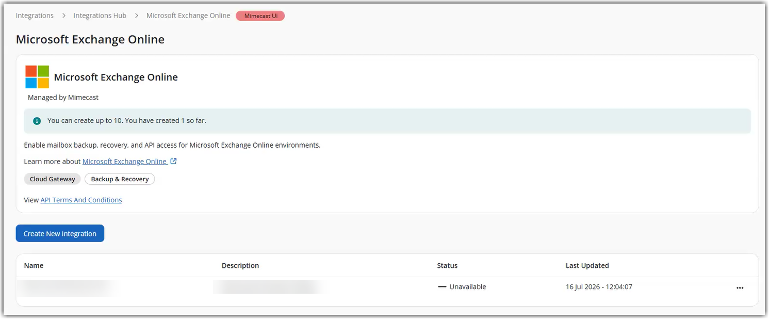Image resolution: width=769 pixels, height=319 pixels.
Task: Click the first breadcrumb chevron separator
Action: 64,15
